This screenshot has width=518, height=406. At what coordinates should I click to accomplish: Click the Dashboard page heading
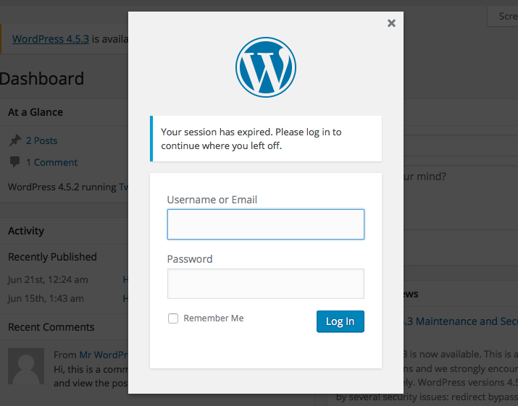click(x=41, y=79)
